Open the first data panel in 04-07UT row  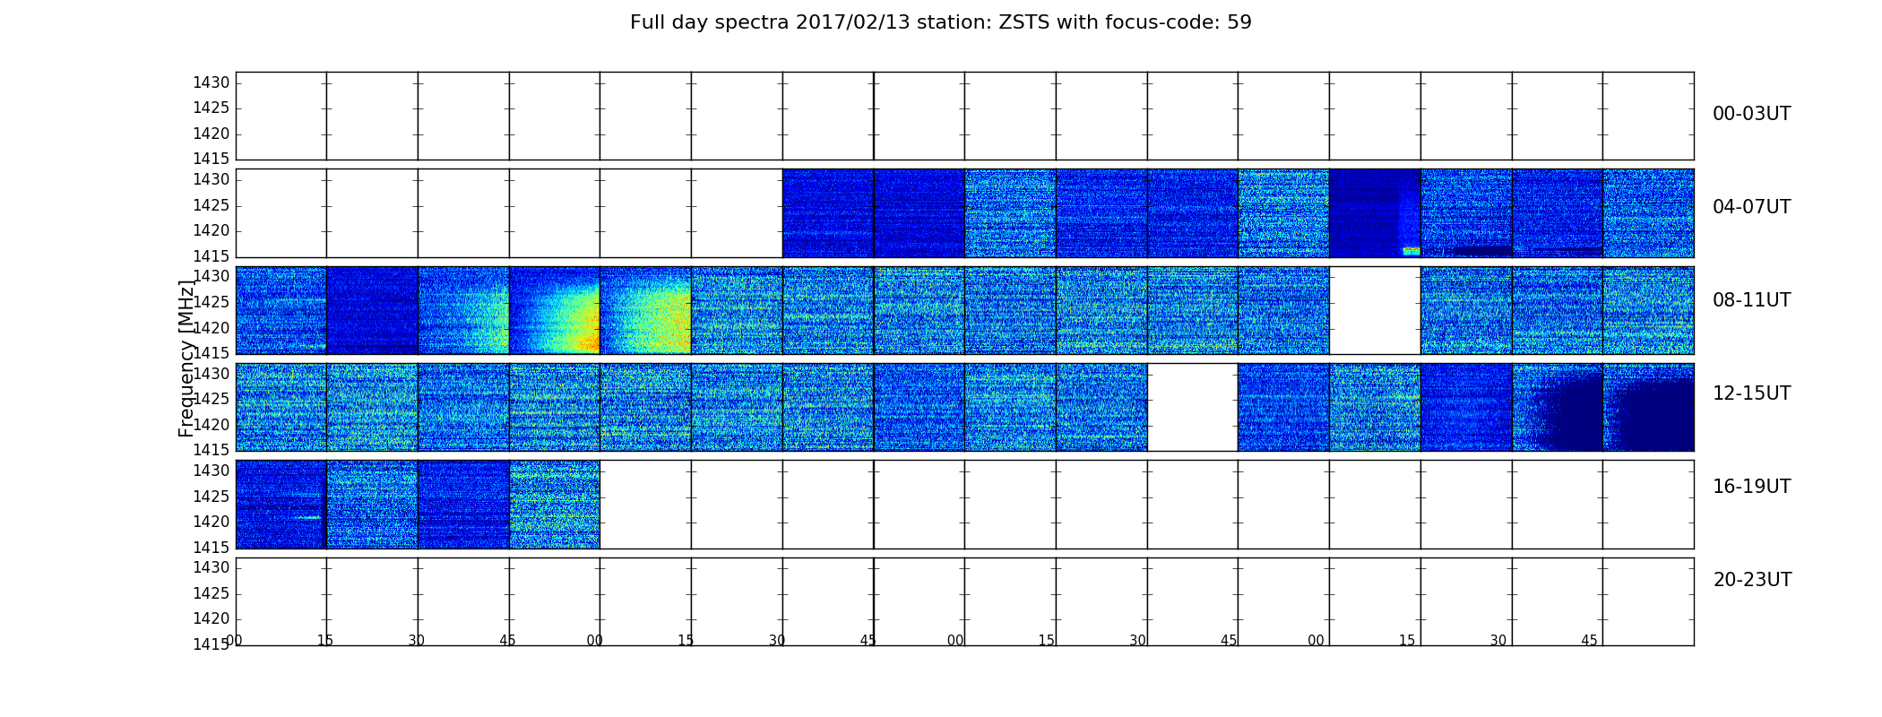point(828,213)
